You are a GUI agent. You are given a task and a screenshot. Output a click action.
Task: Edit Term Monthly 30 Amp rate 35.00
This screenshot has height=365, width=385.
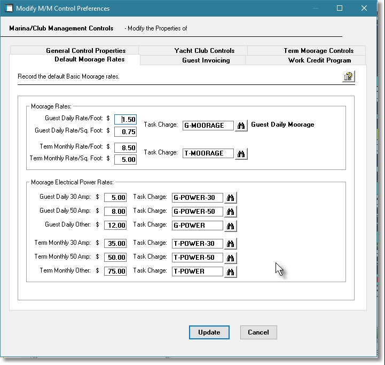pyautogui.click(x=115, y=243)
